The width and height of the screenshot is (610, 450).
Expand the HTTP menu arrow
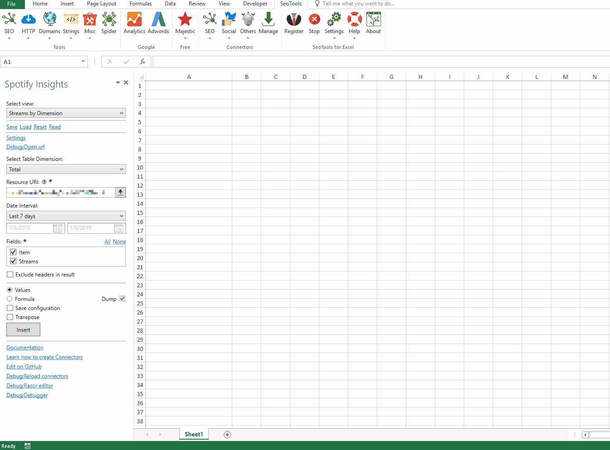coord(28,38)
